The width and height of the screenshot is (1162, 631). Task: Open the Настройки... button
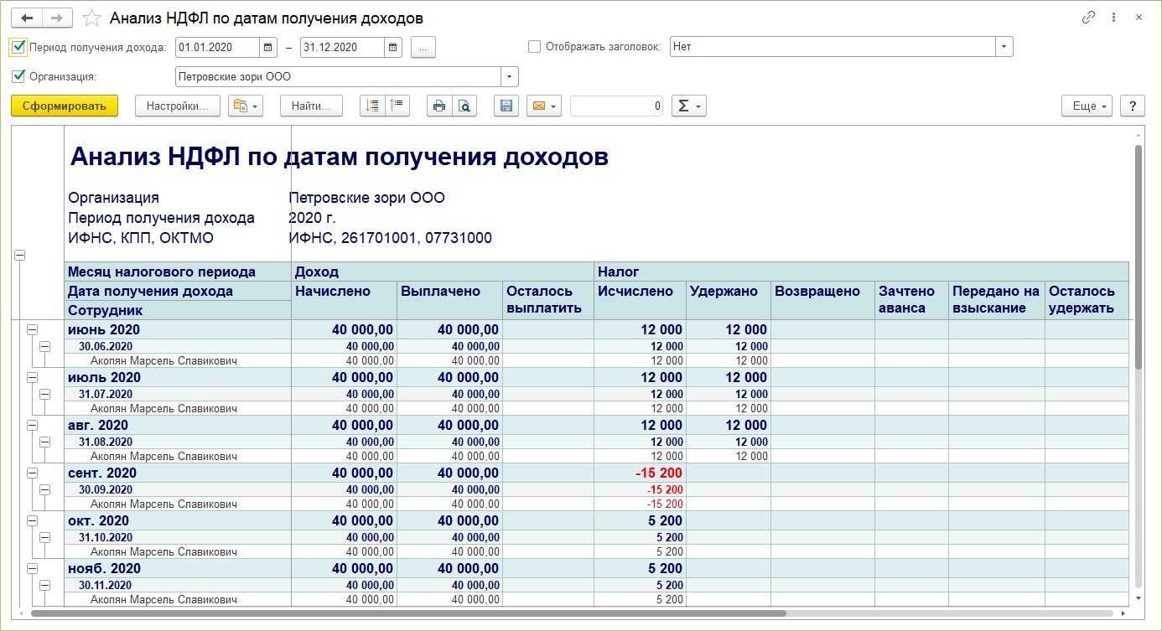point(177,106)
